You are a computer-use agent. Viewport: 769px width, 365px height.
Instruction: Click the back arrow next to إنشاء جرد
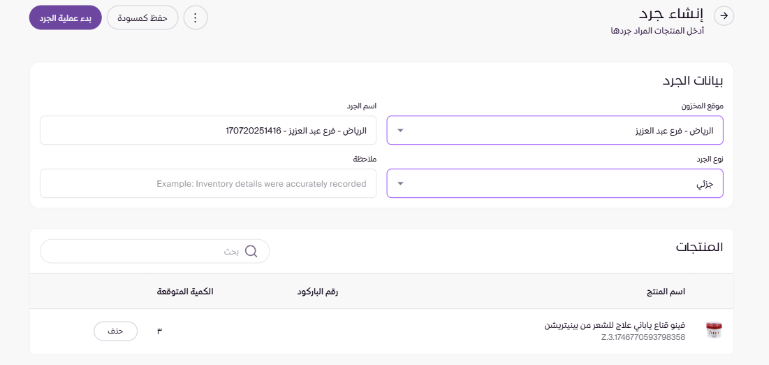(x=724, y=16)
